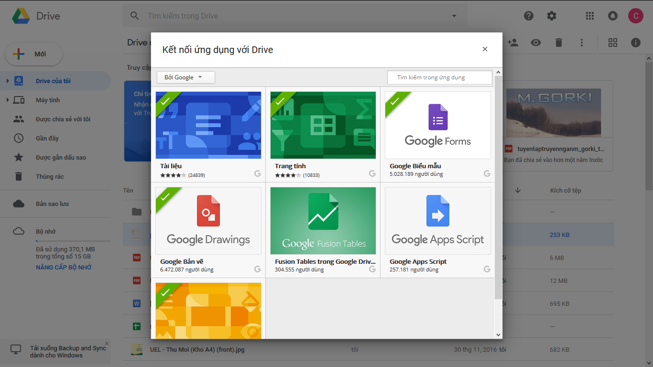The height and width of the screenshot is (367, 653).
Task: Expand the 'Máy tính' tree arrow
Action: [8, 100]
